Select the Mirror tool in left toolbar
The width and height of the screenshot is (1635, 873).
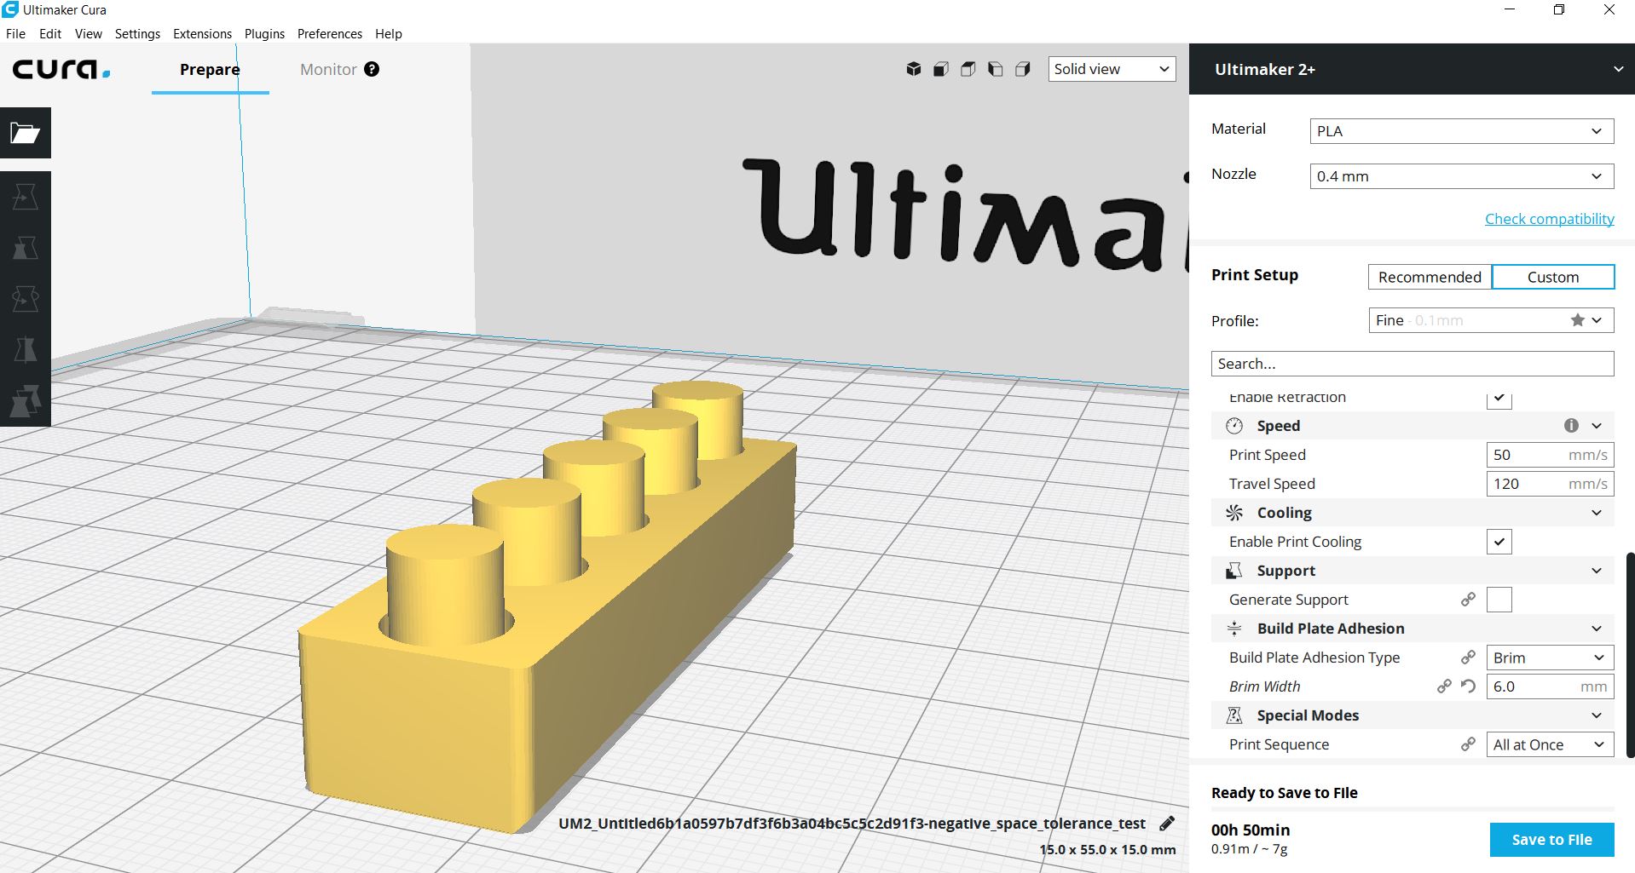coord(26,349)
